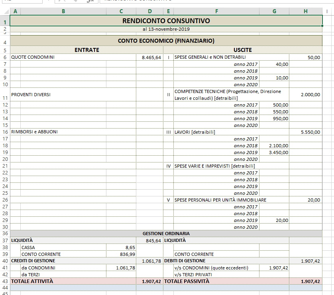Click the USCITE header cell

point(243,50)
